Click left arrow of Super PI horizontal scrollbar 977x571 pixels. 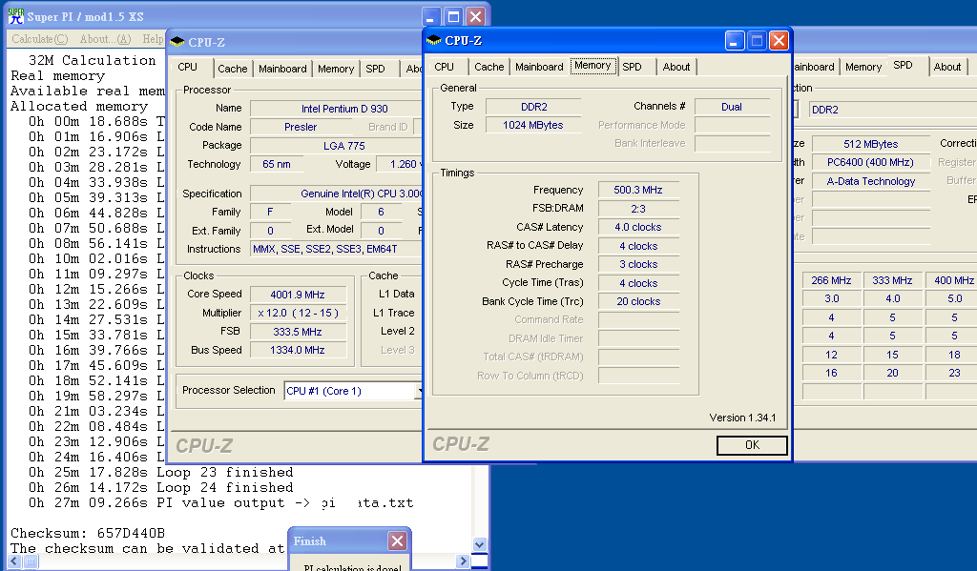[x=14, y=561]
